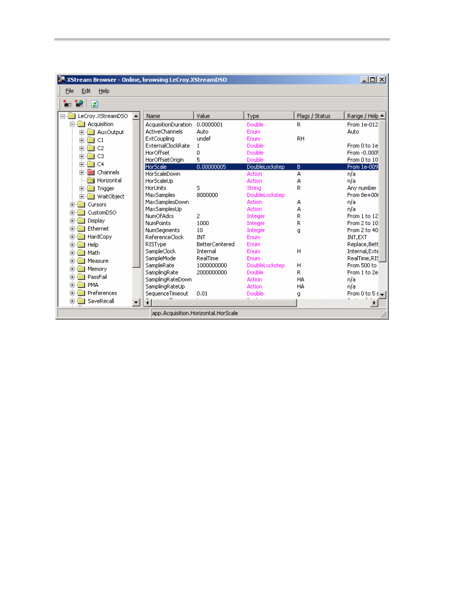The width and height of the screenshot is (472, 611).
Task: Select the PMA tree item
Action: coord(93,285)
